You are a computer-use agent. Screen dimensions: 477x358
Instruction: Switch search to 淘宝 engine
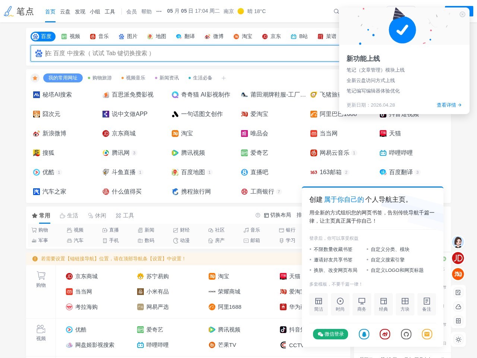pos(243,36)
